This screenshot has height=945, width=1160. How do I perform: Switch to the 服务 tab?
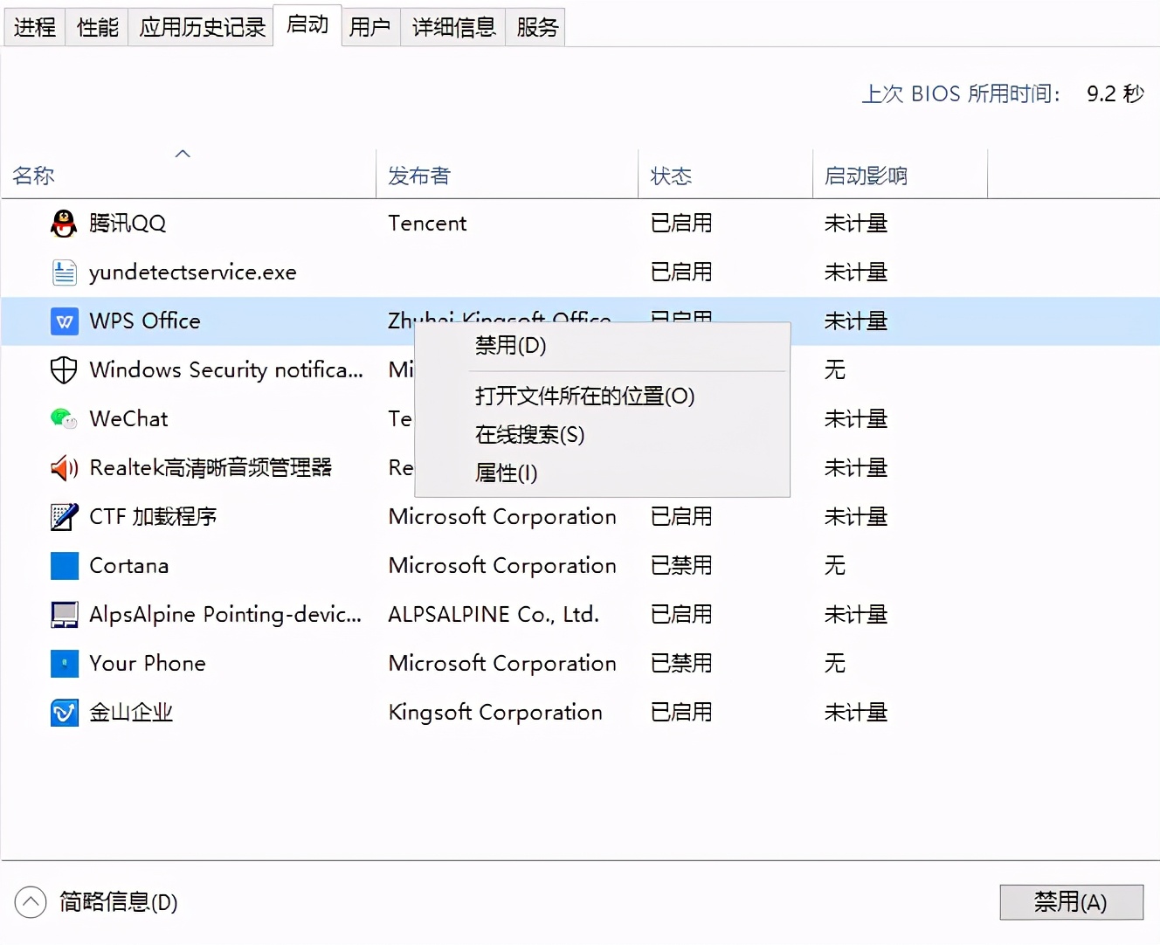535,26
